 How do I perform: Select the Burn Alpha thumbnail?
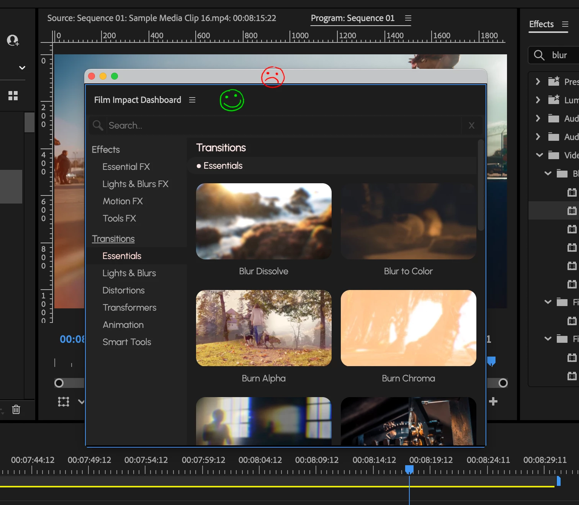tap(264, 328)
